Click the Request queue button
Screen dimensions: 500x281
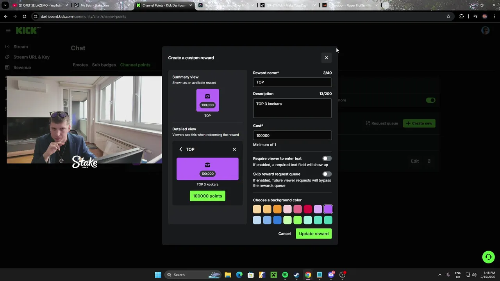tap(382, 123)
